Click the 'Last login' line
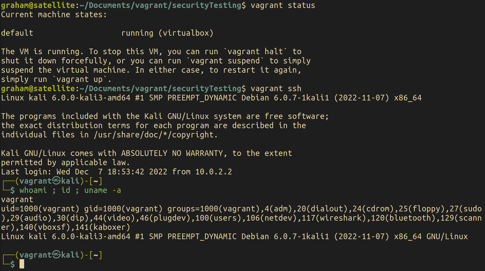 pos(117,172)
